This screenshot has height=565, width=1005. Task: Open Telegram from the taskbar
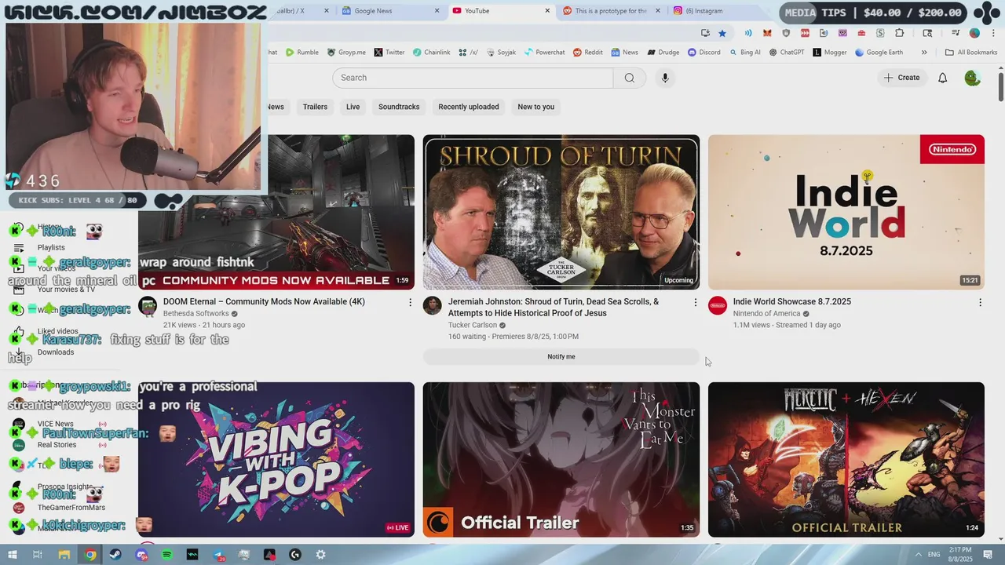coord(218,555)
